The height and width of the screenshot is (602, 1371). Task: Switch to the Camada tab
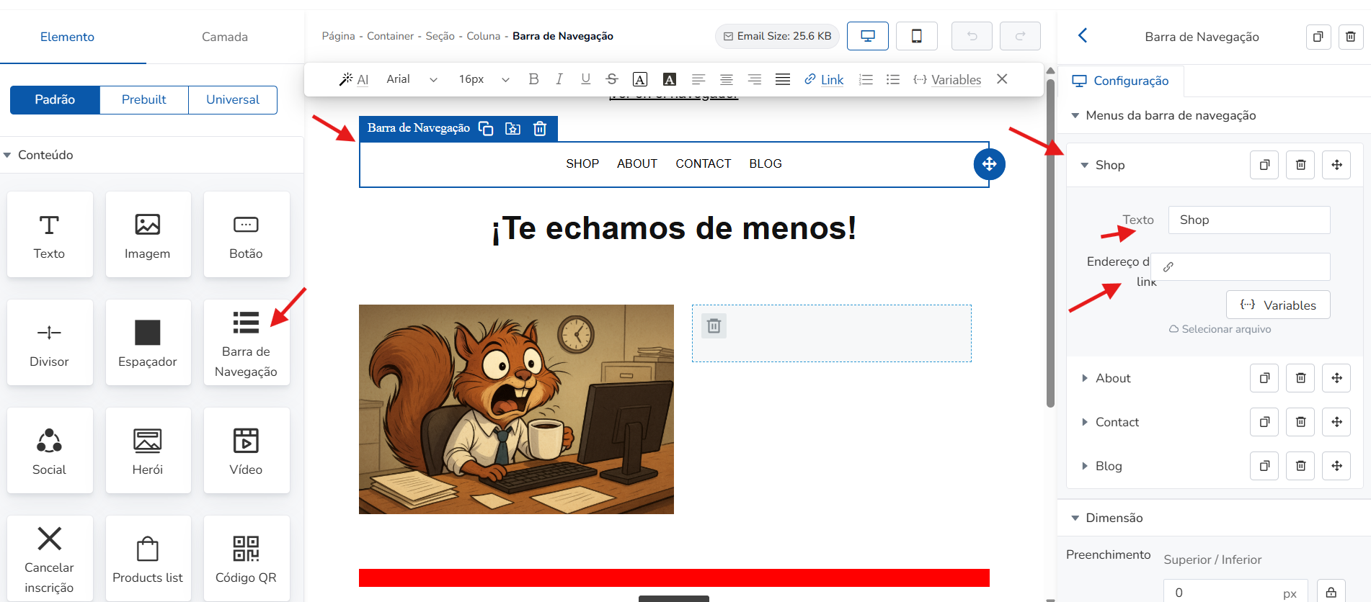pyautogui.click(x=225, y=37)
